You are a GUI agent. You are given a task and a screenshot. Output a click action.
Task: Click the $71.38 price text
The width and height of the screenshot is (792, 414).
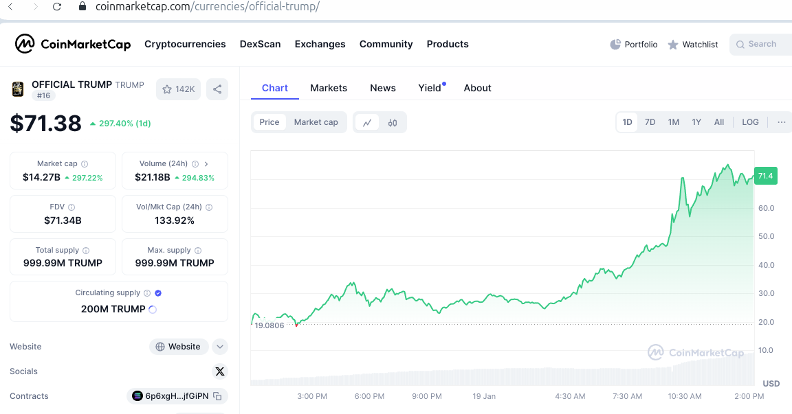click(45, 124)
